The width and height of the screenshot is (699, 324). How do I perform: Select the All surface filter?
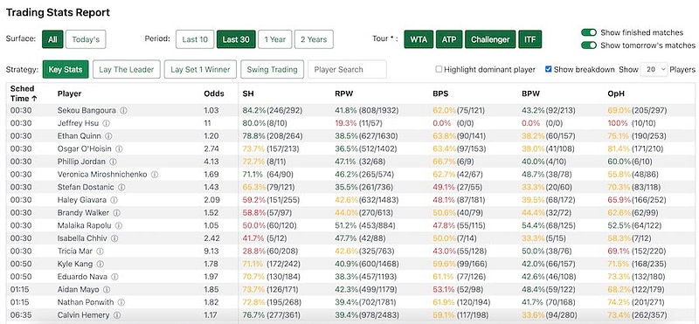tap(52, 39)
